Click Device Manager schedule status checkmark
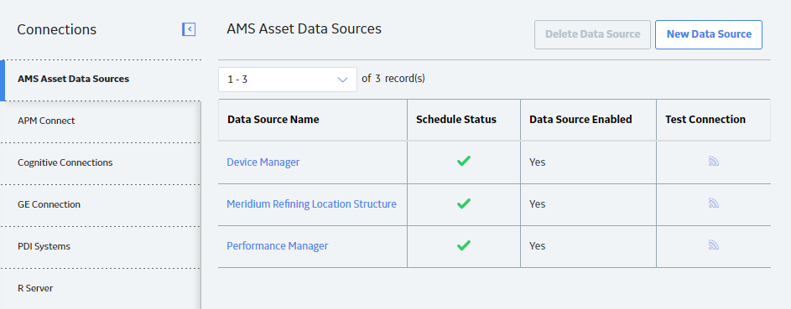 pos(464,162)
